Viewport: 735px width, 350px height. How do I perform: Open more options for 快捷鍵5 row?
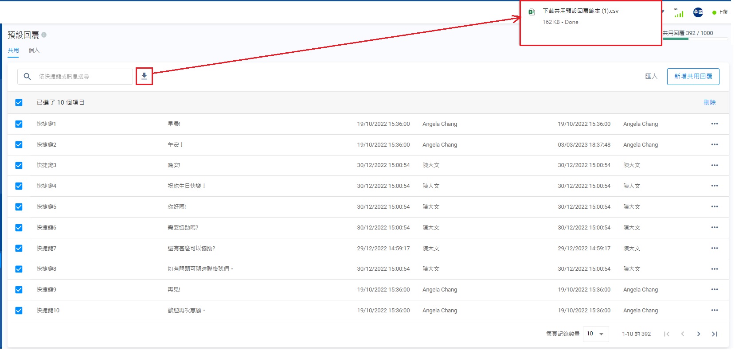[715, 207]
